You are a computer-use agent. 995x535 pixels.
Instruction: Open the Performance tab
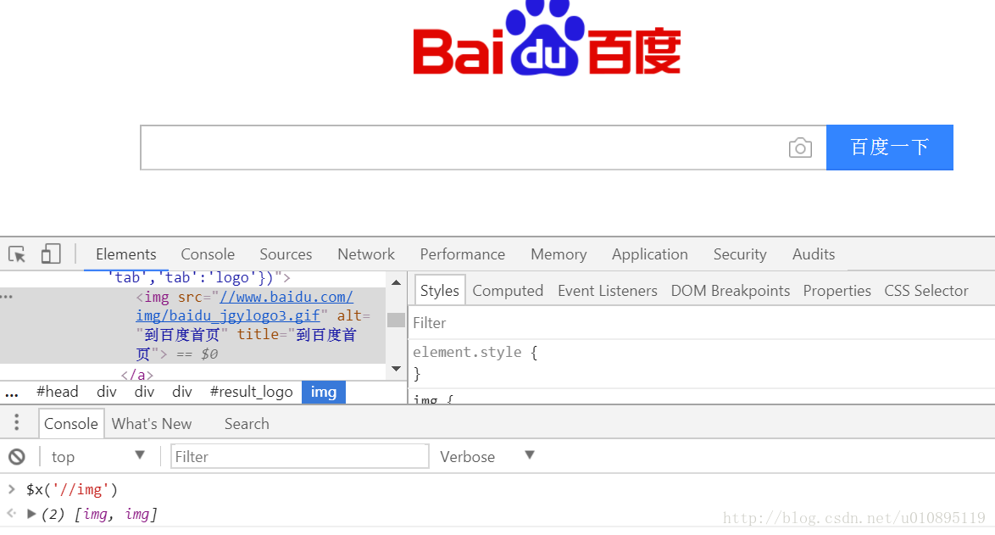(x=463, y=254)
